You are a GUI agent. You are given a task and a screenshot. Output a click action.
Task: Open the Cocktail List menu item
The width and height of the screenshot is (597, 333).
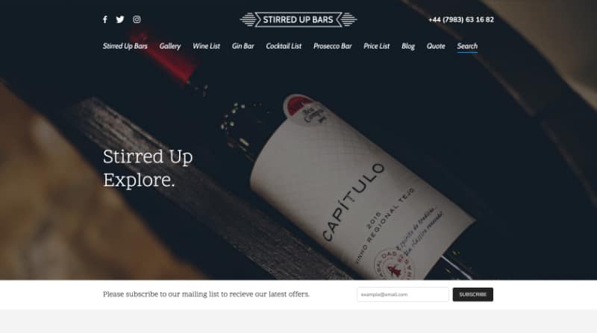pos(284,46)
